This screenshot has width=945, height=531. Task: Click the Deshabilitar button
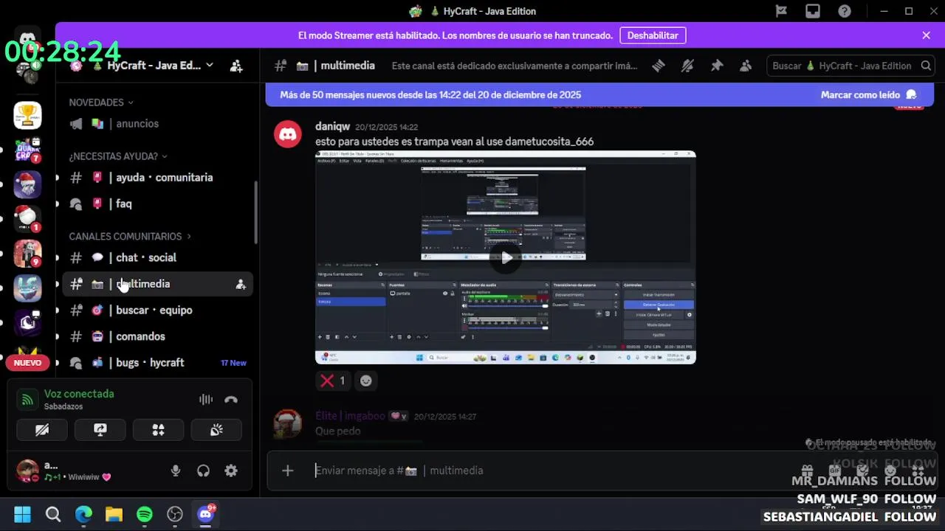[x=653, y=35]
